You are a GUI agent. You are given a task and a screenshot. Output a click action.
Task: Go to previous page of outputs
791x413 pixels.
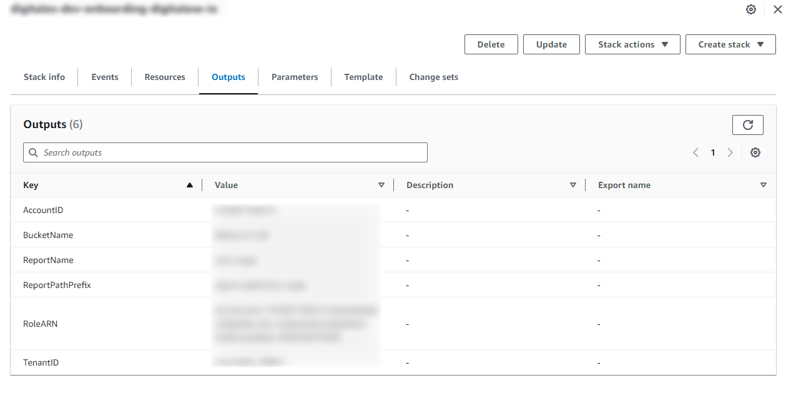(695, 152)
